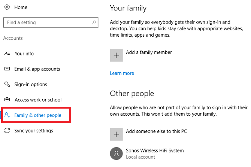Click the Access work or school briefcase icon
The width and height of the screenshot is (251, 167).
click(7, 100)
